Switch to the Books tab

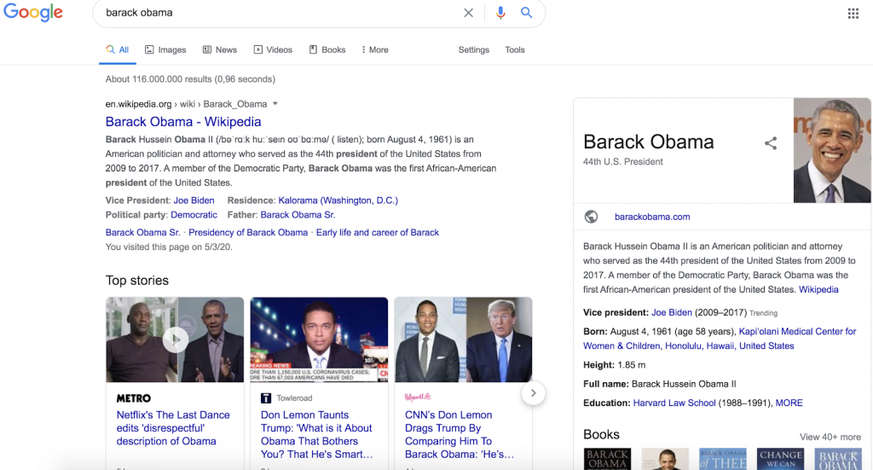(x=327, y=49)
